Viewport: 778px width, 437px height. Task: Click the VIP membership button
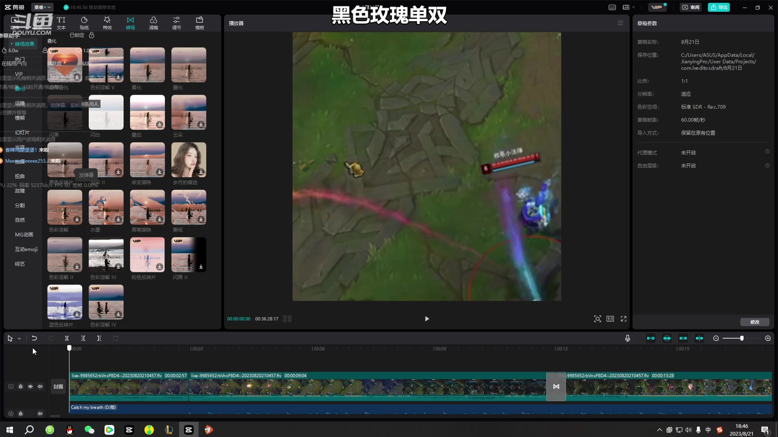click(x=657, y=7)
